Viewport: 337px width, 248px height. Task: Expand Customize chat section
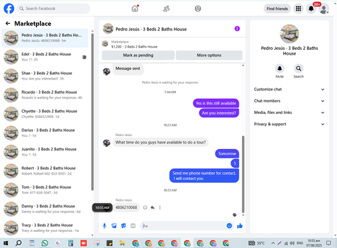pos(289,89)
